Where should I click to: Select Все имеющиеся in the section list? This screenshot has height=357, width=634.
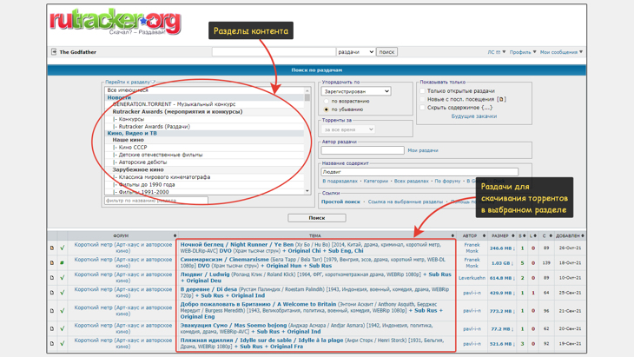click(x=204, y=90)
